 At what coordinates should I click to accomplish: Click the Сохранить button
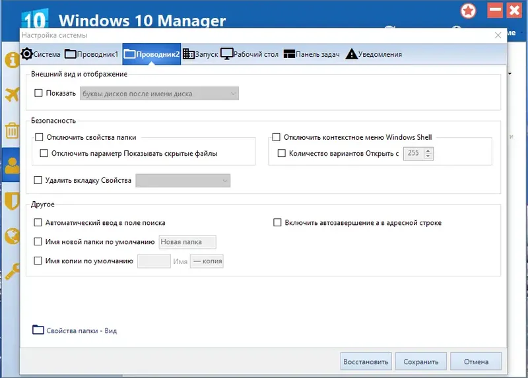click(x=421, y=362)
